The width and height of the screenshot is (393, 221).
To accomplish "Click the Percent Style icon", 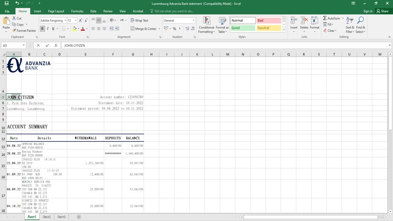I will [x=175, y=29].
